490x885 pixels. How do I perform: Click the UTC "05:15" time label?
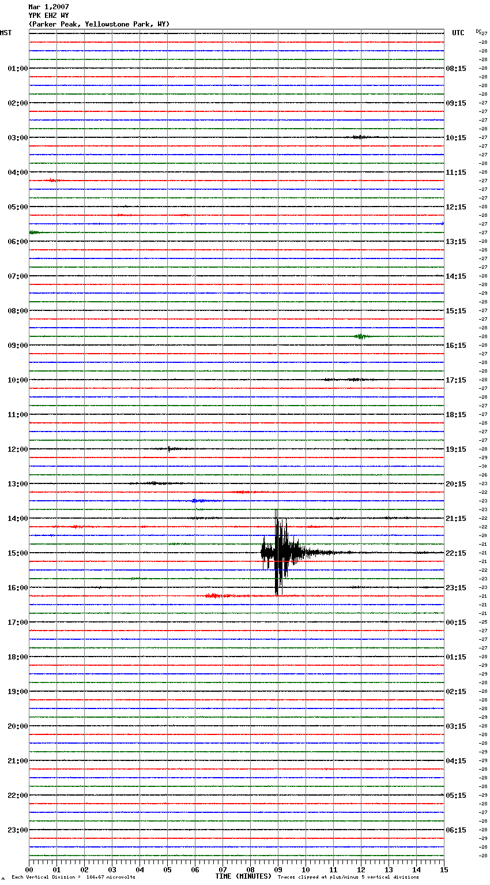pyautogui.click(x=456, y=796)
